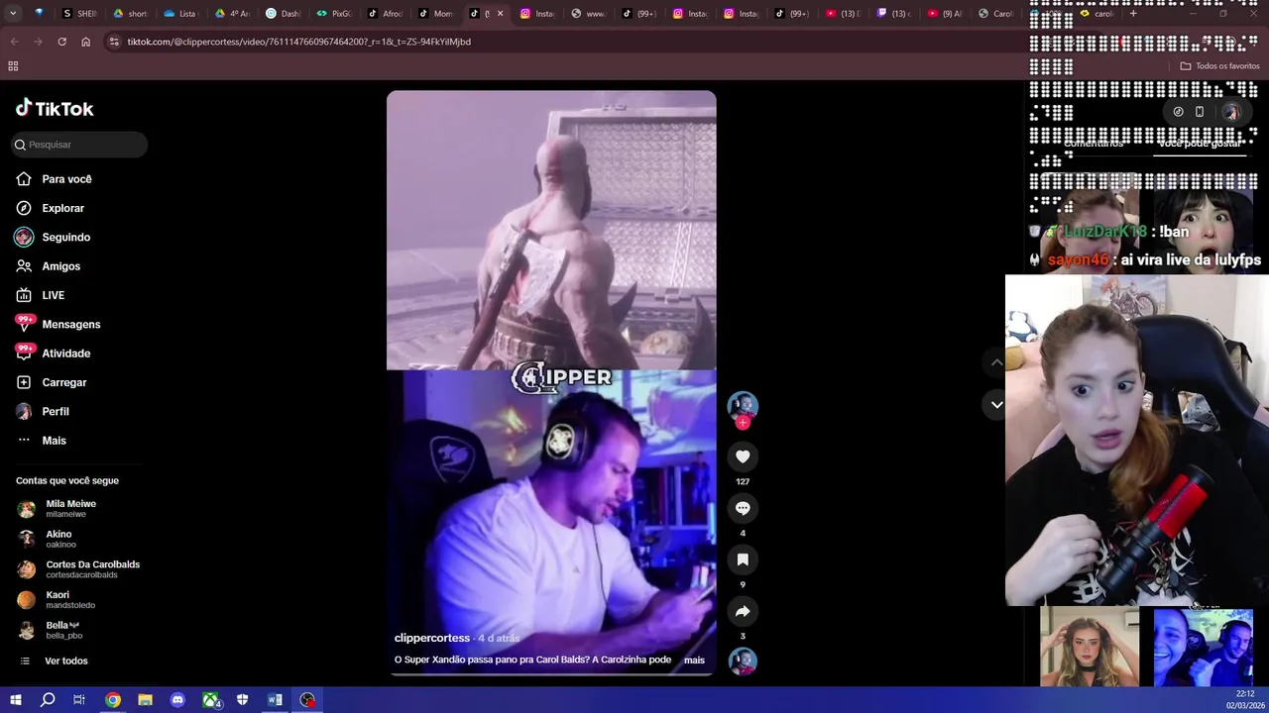Open Xbox app from taskbar
Viewport: 1269px width, 713px height.
[210, 700]
